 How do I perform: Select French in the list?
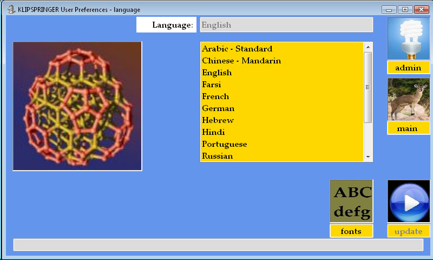(215, 96)
